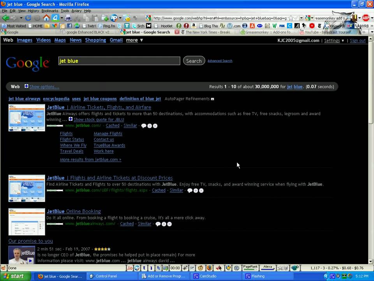Click the Adblock Plus ABP icon
The width and height of the screenshot is (374, 281).
click(x=365, y=18)
